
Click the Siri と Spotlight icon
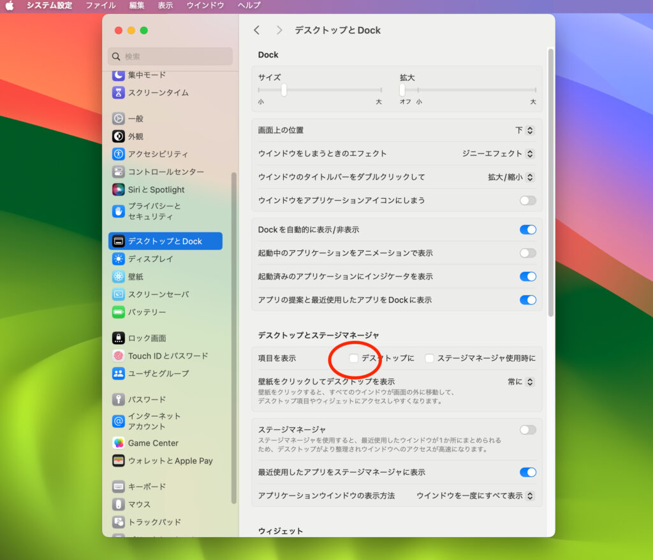pyautogui.click(x=118, y=189)
